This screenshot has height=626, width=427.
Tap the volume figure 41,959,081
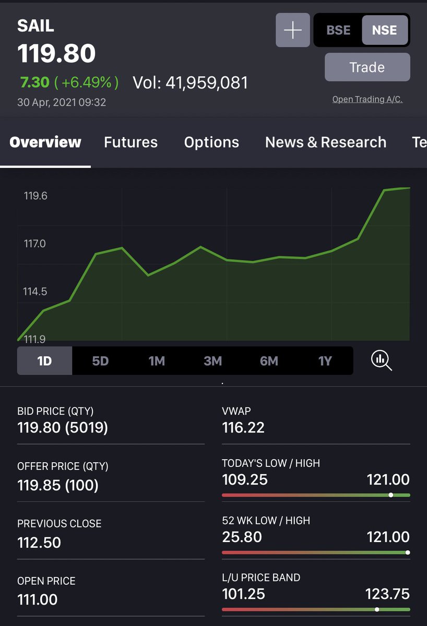pyautogui.click(x=207, y=82)
